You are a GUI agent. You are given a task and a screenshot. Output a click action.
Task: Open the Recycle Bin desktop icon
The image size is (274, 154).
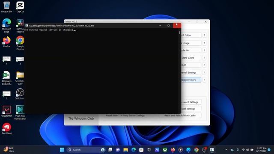(7, 7)
